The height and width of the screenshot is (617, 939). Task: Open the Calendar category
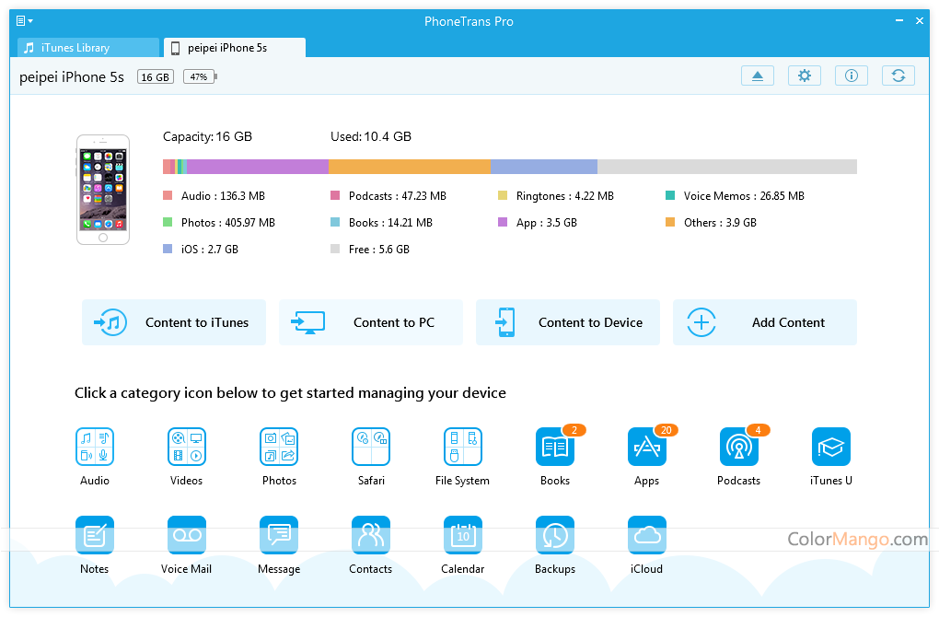point(463,535)
